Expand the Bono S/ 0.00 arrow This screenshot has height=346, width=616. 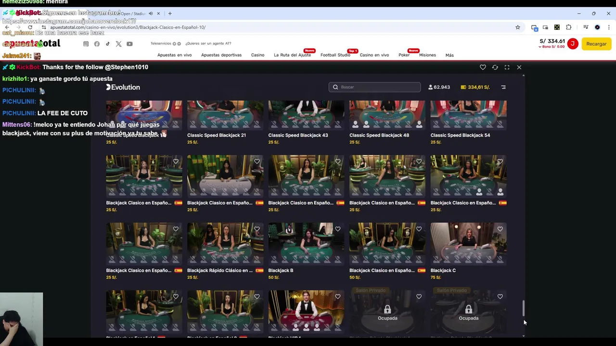point(540,47)
